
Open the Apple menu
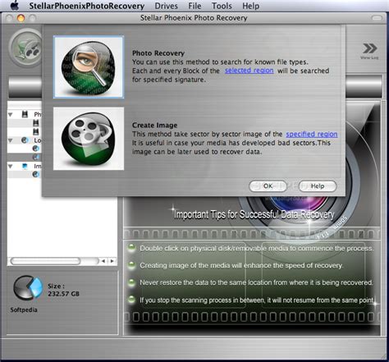tap(14, 6)
